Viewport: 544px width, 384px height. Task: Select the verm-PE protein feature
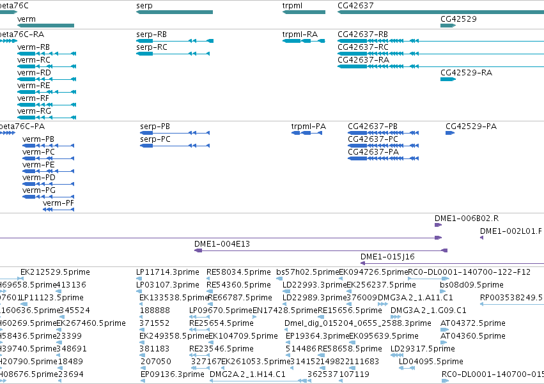(48, 171)
